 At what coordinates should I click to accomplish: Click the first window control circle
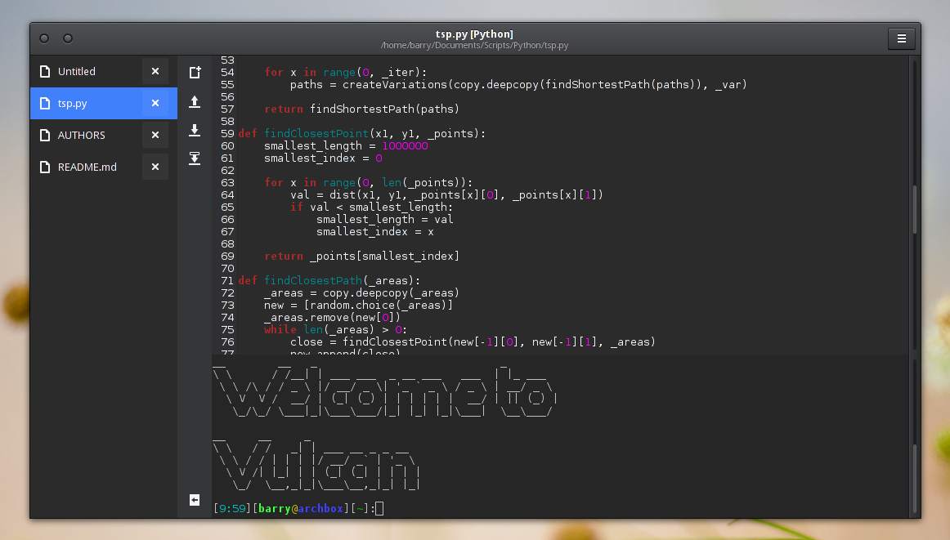point(44,38)
